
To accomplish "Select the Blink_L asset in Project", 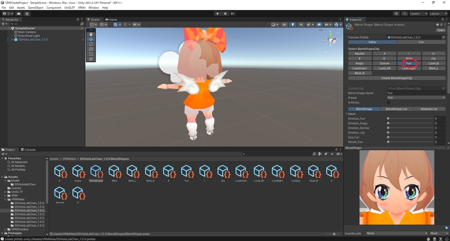I will click(x=132, y=174).
